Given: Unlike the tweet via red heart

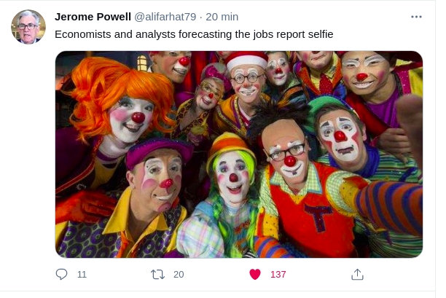Looking at the screenshot, I should (254, 275).
